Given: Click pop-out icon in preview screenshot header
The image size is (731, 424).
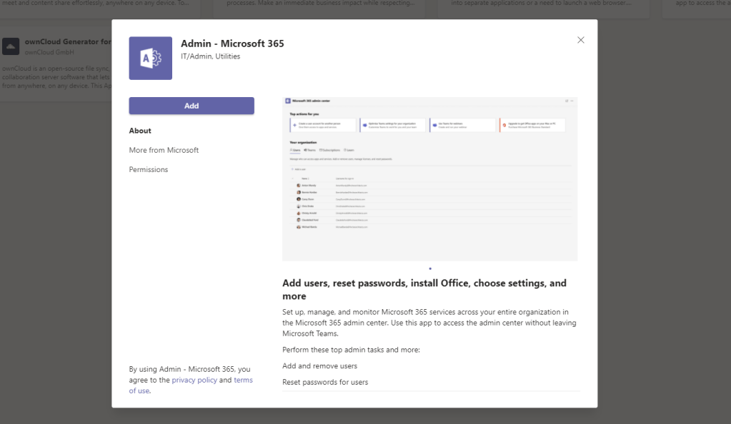Looking at the screenshot, I should (x=567, y=101).
